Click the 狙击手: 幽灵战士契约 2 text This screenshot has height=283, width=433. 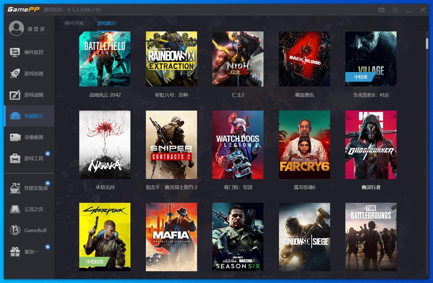coord(172,187)
